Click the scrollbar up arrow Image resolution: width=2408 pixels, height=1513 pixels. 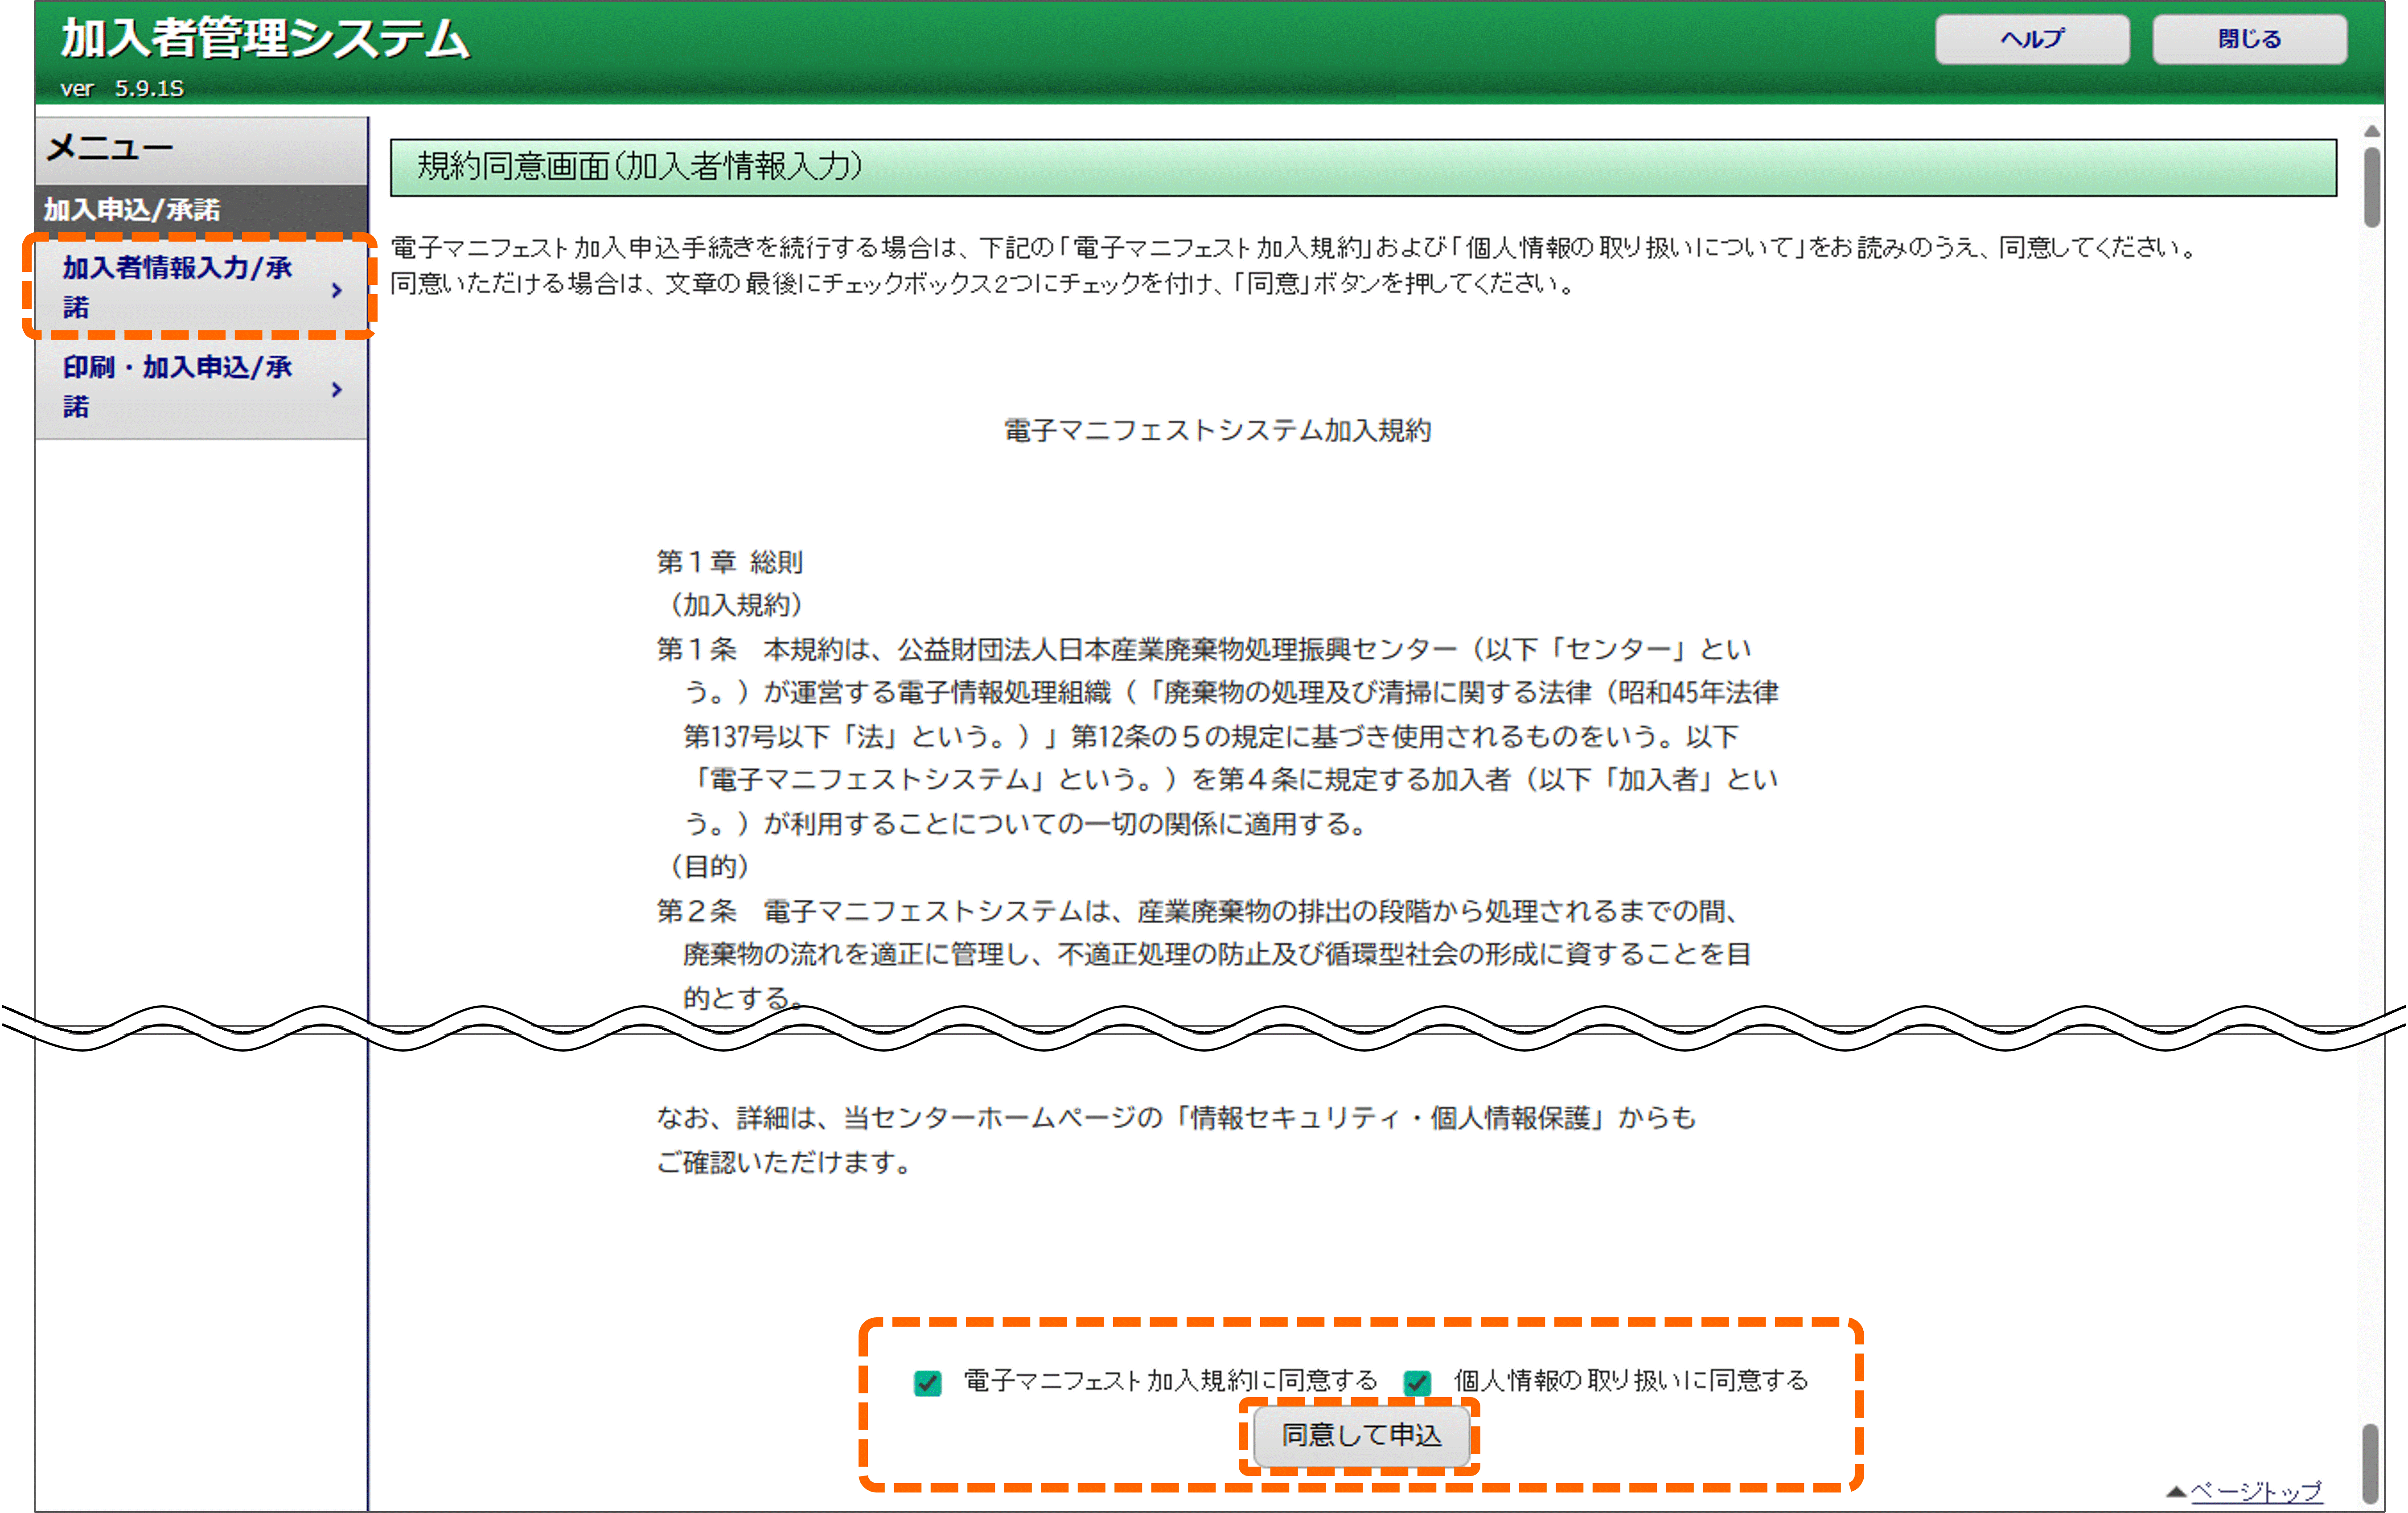point(2371,131)
